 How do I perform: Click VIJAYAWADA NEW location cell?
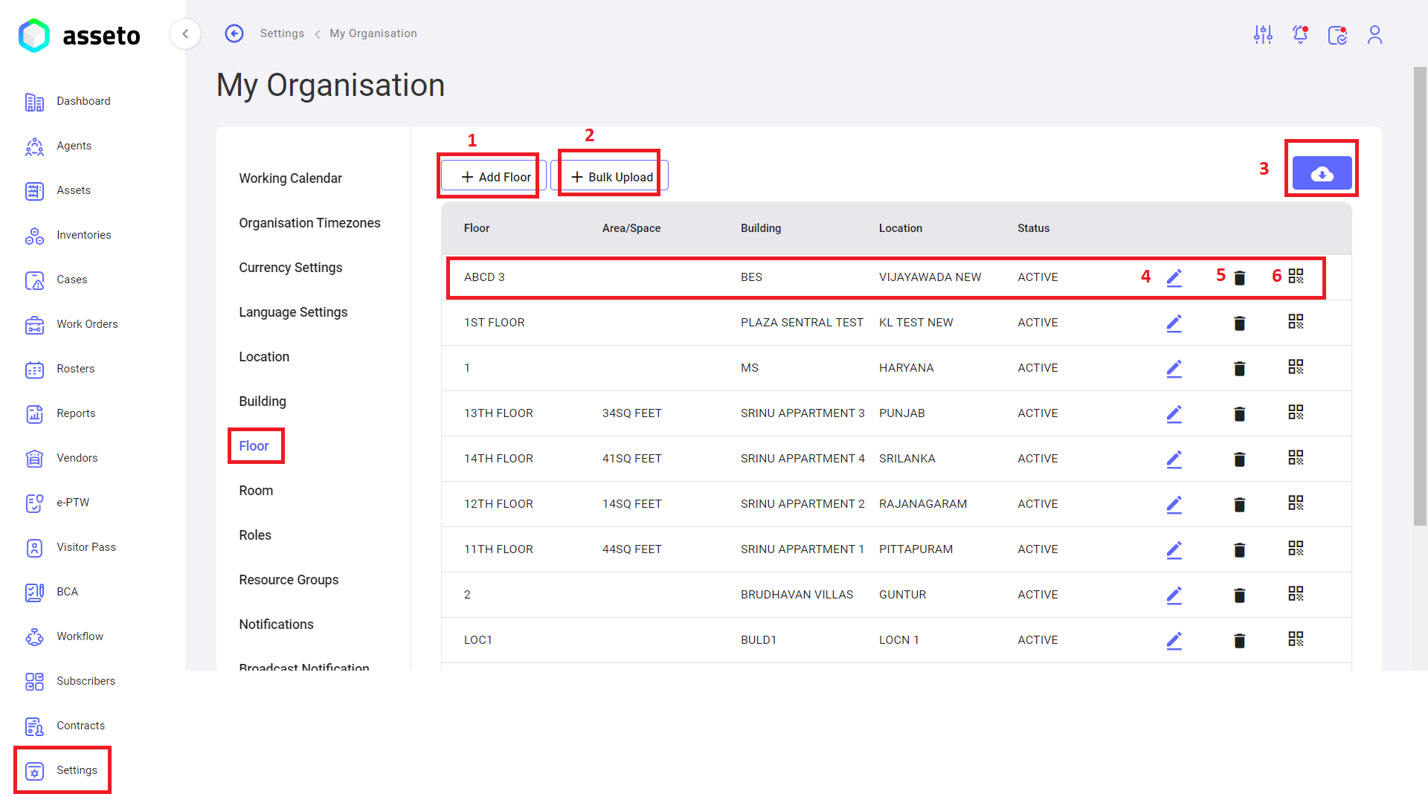(x=930, y=277)
